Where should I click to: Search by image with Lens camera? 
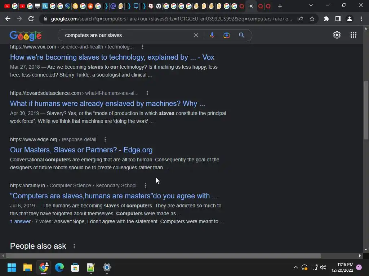(x=226, y=35)
